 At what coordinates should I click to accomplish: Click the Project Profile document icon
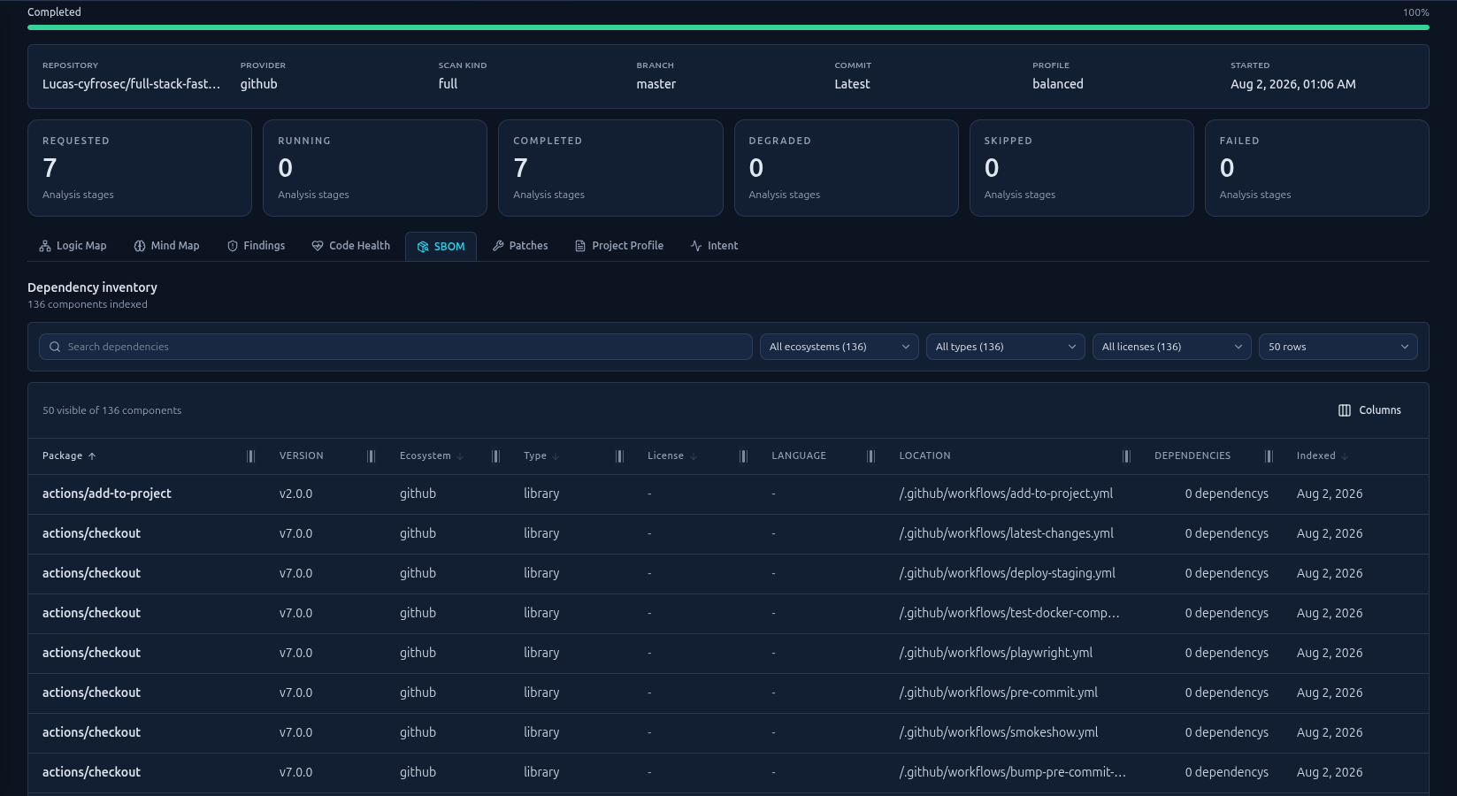580,246
